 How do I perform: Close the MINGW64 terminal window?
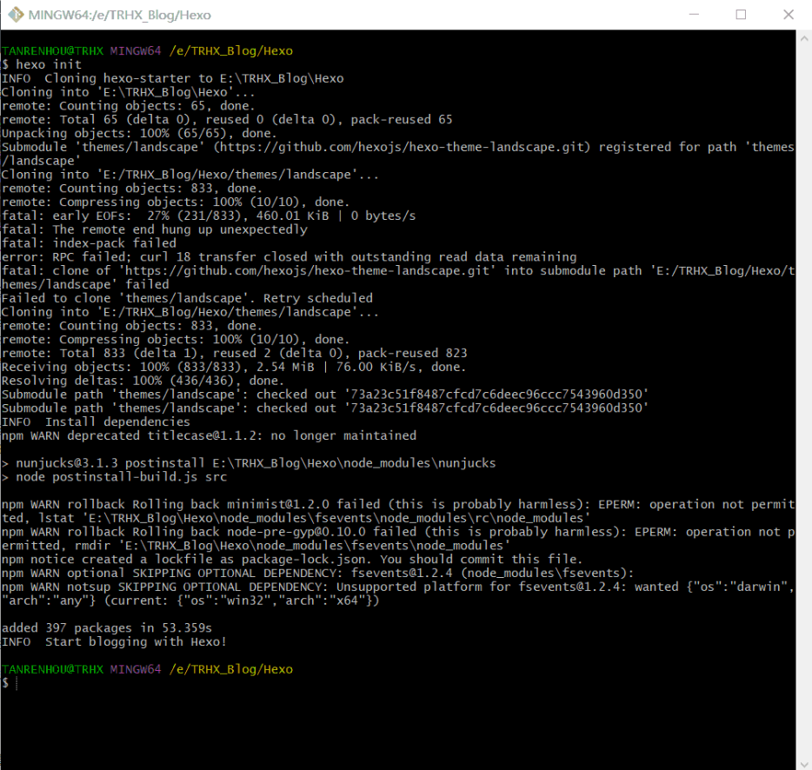789,15
